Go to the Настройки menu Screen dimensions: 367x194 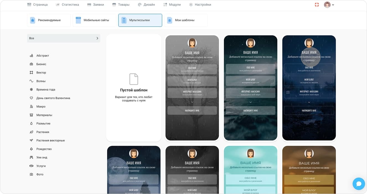pyautogui.click(x=200, y=5)
